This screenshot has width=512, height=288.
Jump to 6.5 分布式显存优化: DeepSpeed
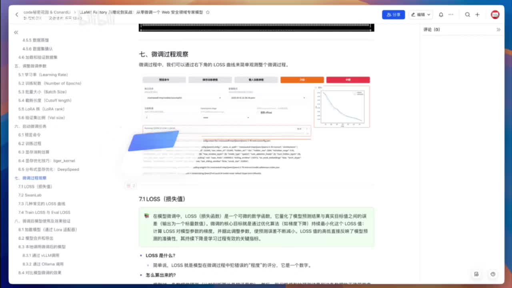coord(49,169)
